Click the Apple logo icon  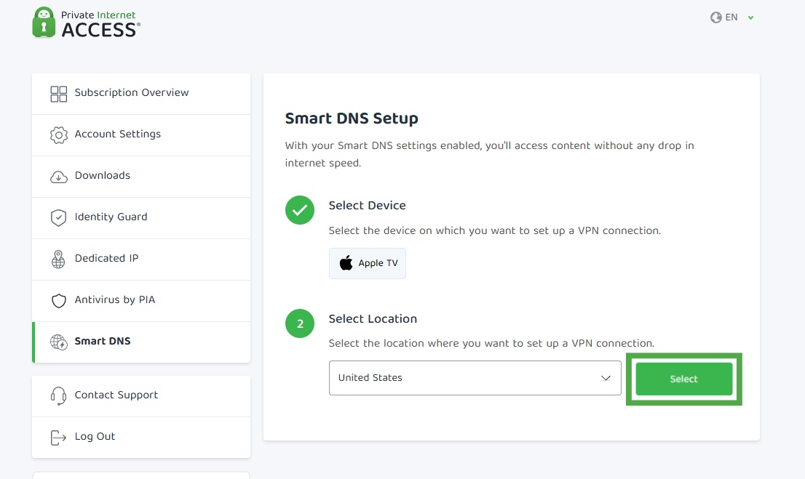[x=346, y=262]
